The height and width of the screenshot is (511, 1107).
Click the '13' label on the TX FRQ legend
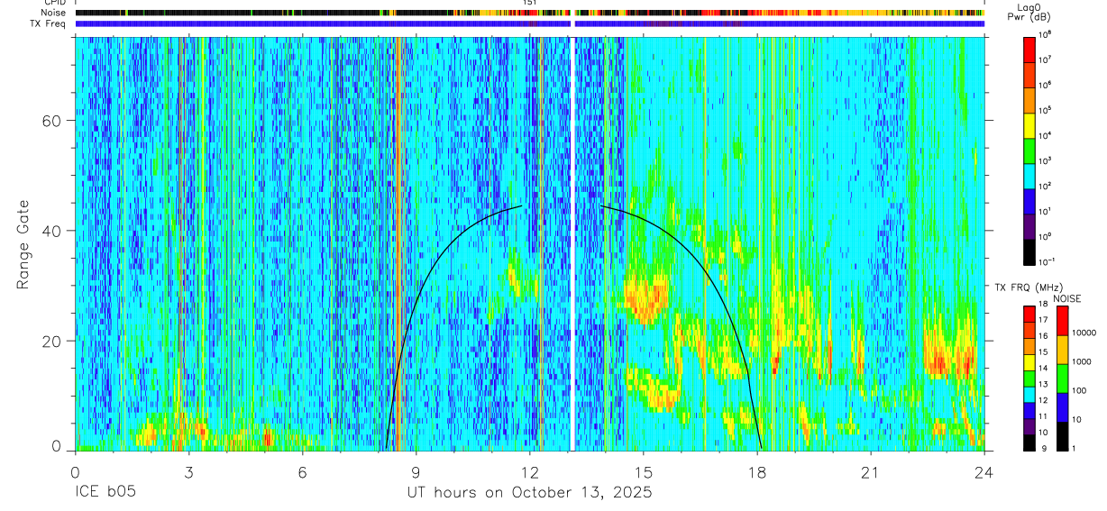pos(1042,384)
